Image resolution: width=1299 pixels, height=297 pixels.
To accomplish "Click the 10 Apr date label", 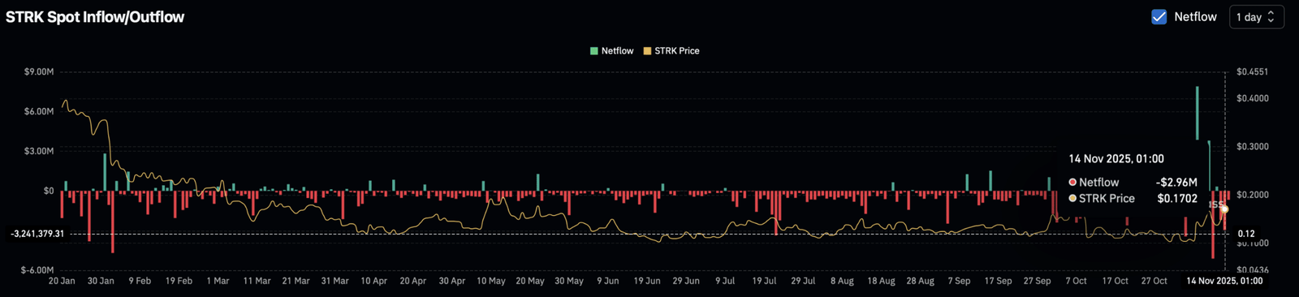I will (373, 281).
